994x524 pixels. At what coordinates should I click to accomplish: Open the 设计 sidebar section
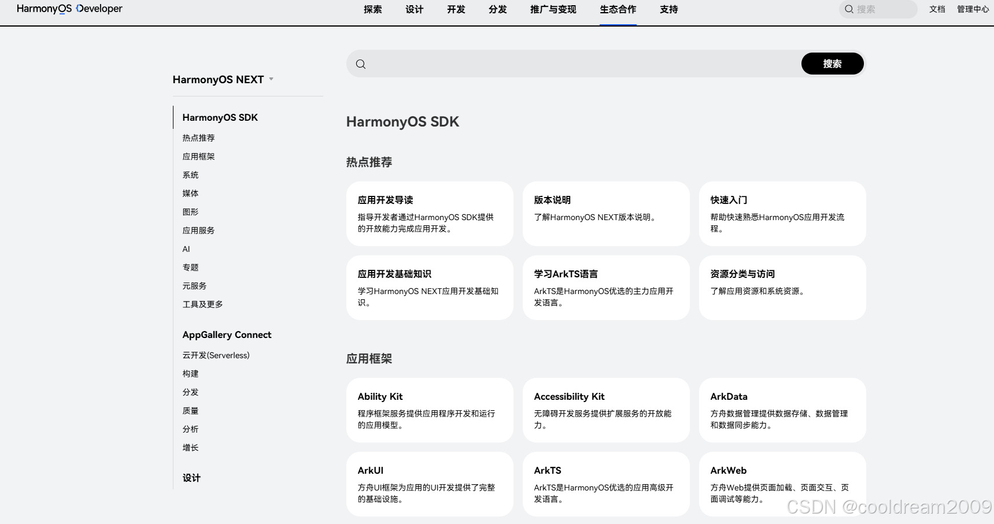pyautogui.click(x=191, y=478)
